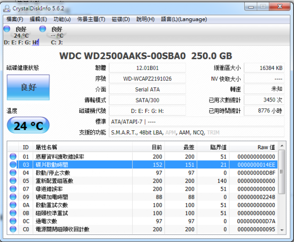Click status orb of attribute 07 row
294x242 pixels.
tap(13, 189)
